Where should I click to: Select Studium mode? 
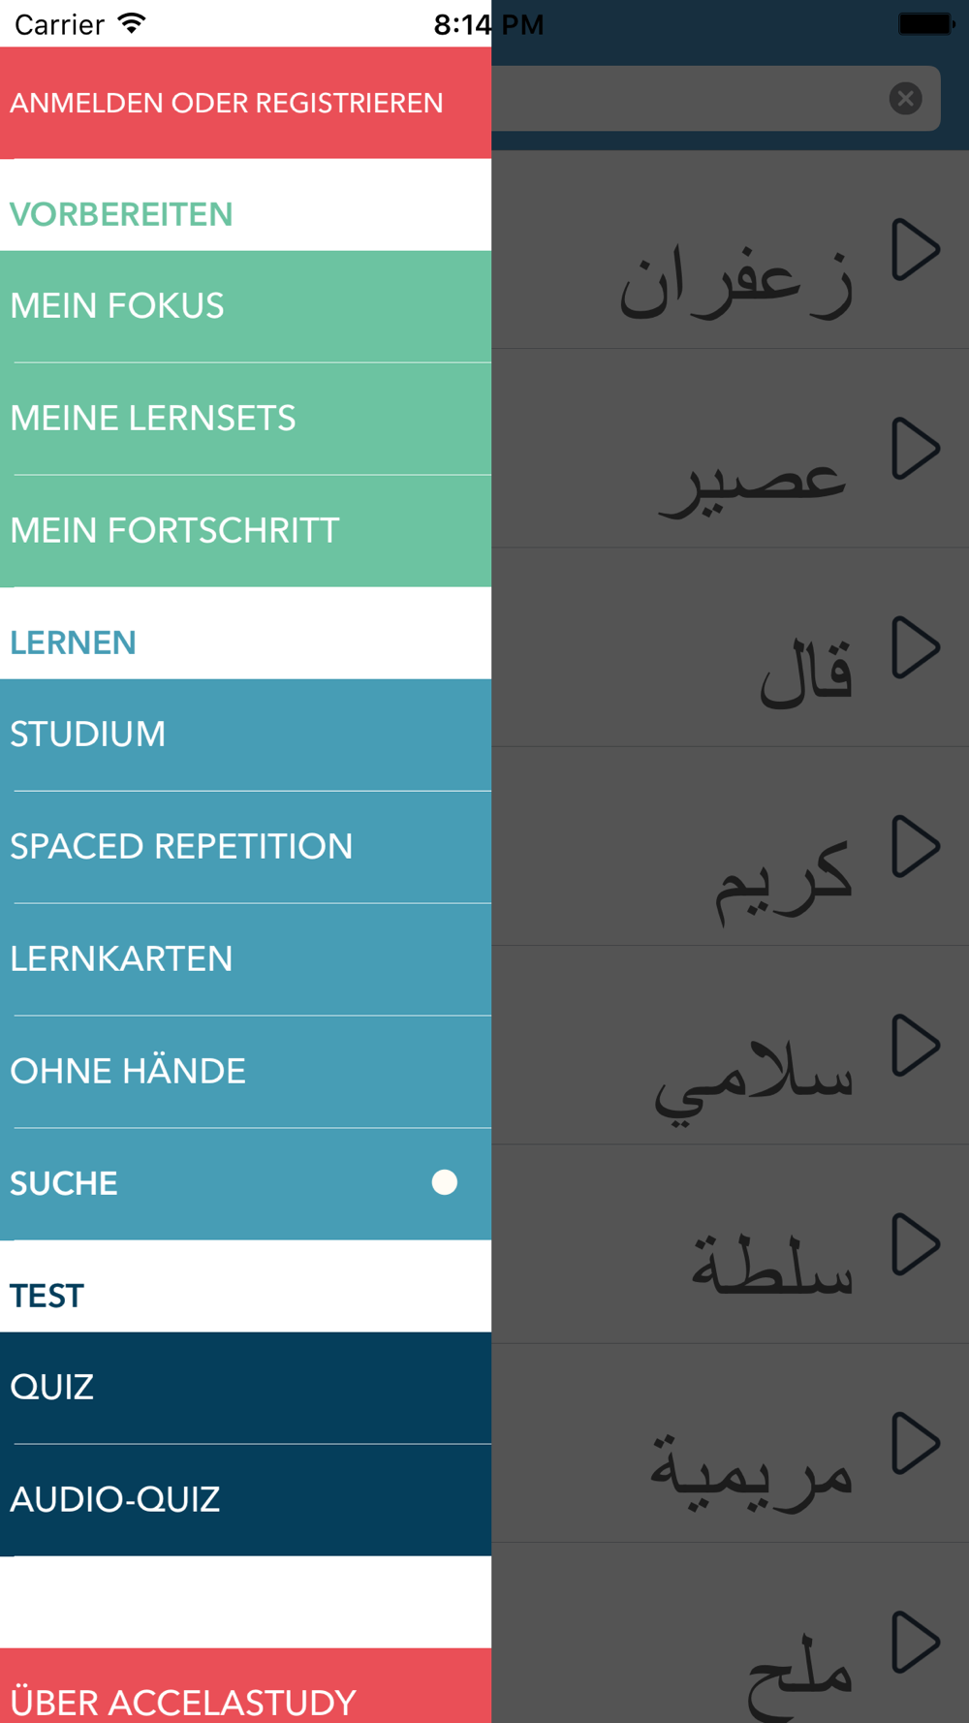click(245, 735)
